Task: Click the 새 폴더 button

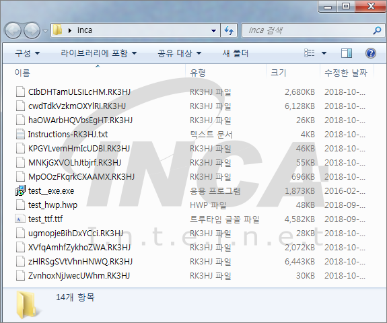Action: [235, 53]
